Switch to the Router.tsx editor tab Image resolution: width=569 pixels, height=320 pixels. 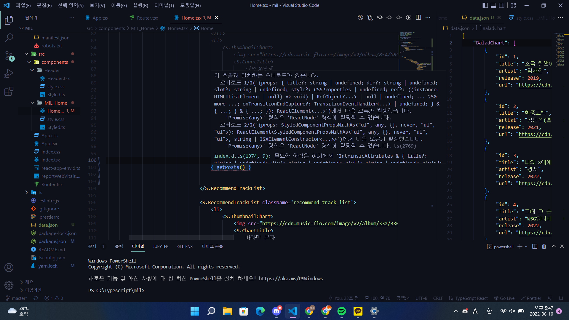click(x=147, y=18)
